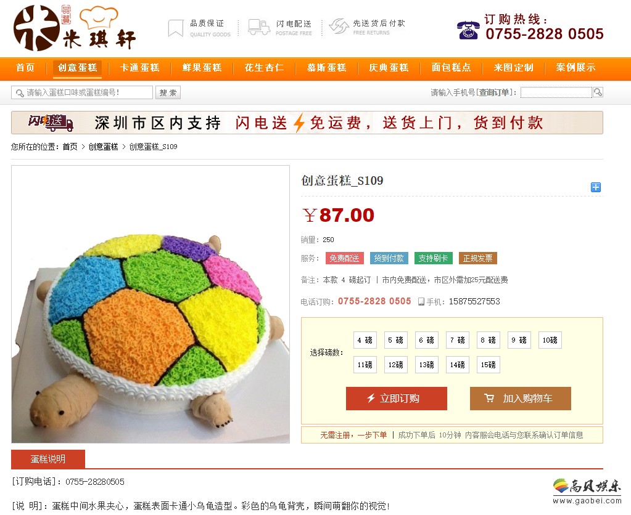Image resolution: width=631 pixels, height=515 pixels.
Task: Click the turtle cake product image
Action: pos(151,304)
